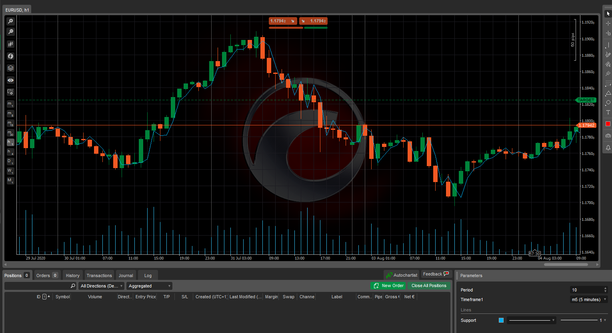Viewport: 612px width, 333px height.
Task: Sort positions by Symbol column
Action: coord(62,297)
